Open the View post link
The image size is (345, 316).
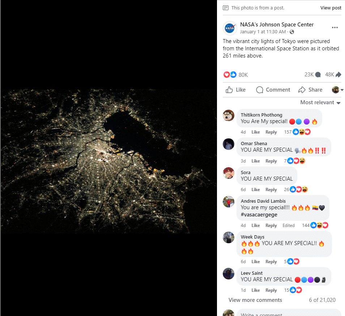(x=331, y=8)
